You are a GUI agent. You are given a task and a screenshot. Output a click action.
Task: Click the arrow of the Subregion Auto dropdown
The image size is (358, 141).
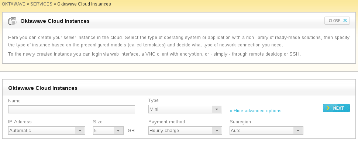click(298, 131)
